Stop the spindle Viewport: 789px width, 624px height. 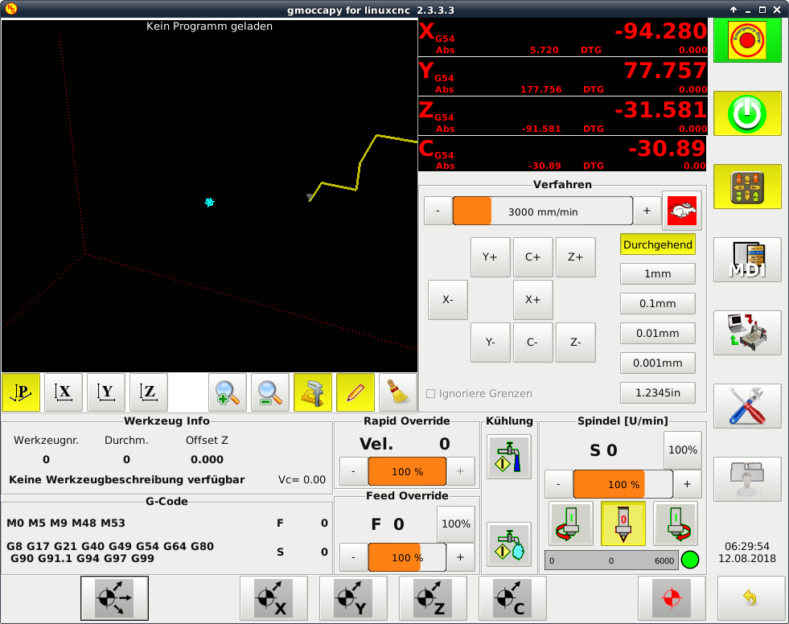pos(623,523)
